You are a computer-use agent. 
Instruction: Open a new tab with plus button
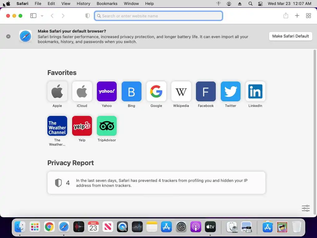click(297, 15)
